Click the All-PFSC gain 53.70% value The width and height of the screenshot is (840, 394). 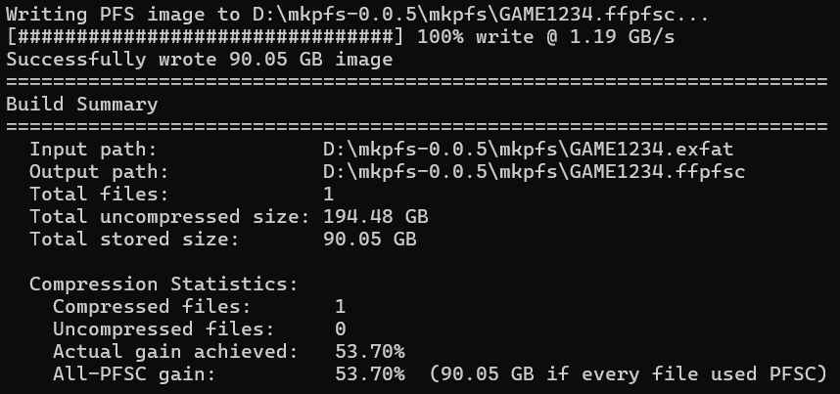(x=370, y=373)
